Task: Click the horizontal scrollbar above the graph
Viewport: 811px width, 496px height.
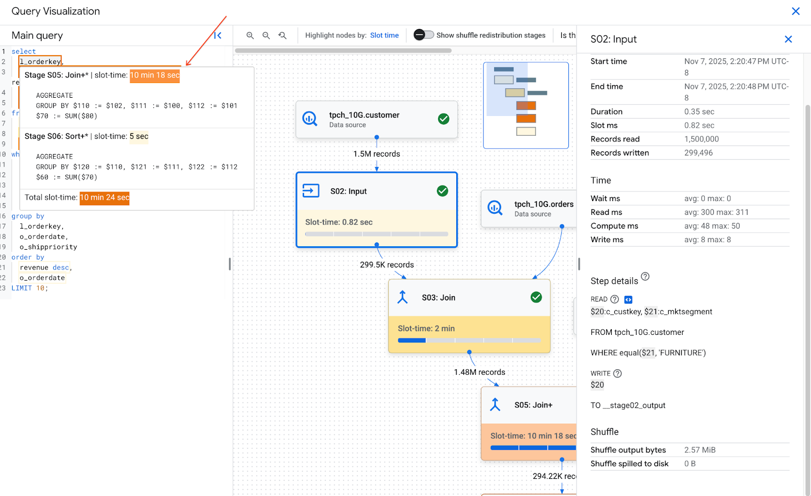Action: 342,50
